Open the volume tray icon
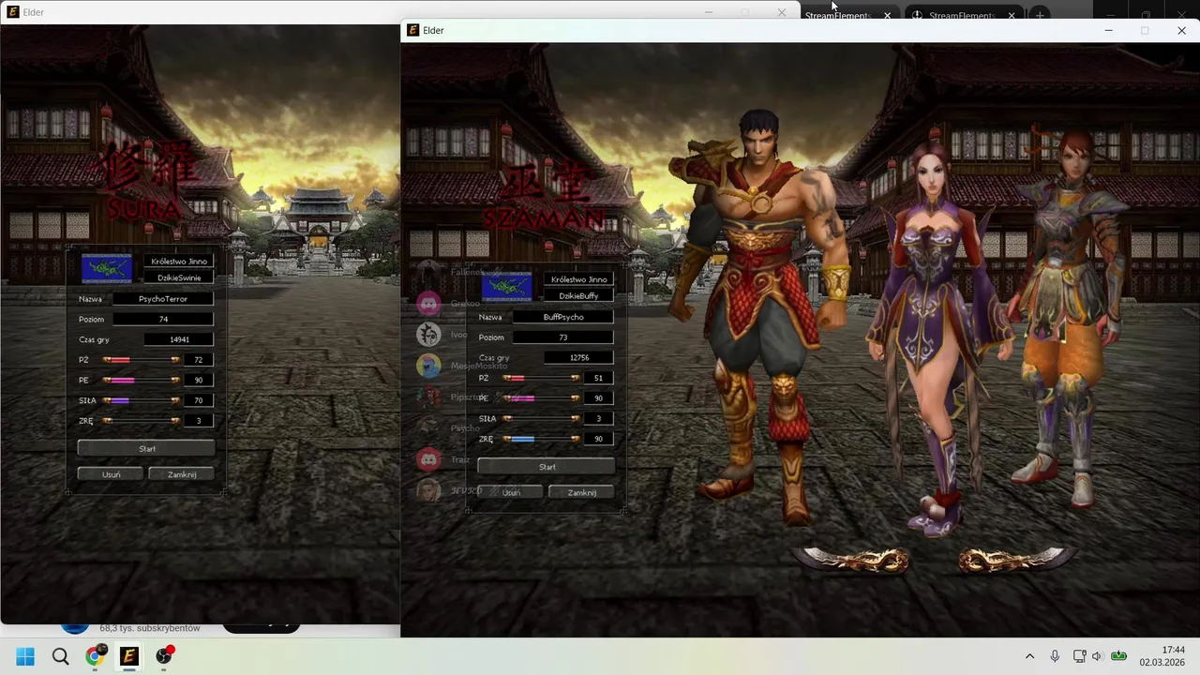The width and height of the screenshot is (1200, 675). [1097, 656]
